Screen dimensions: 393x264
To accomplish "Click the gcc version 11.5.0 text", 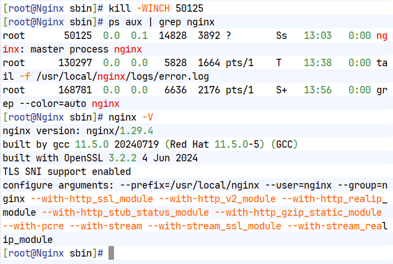I will (92, 145).
